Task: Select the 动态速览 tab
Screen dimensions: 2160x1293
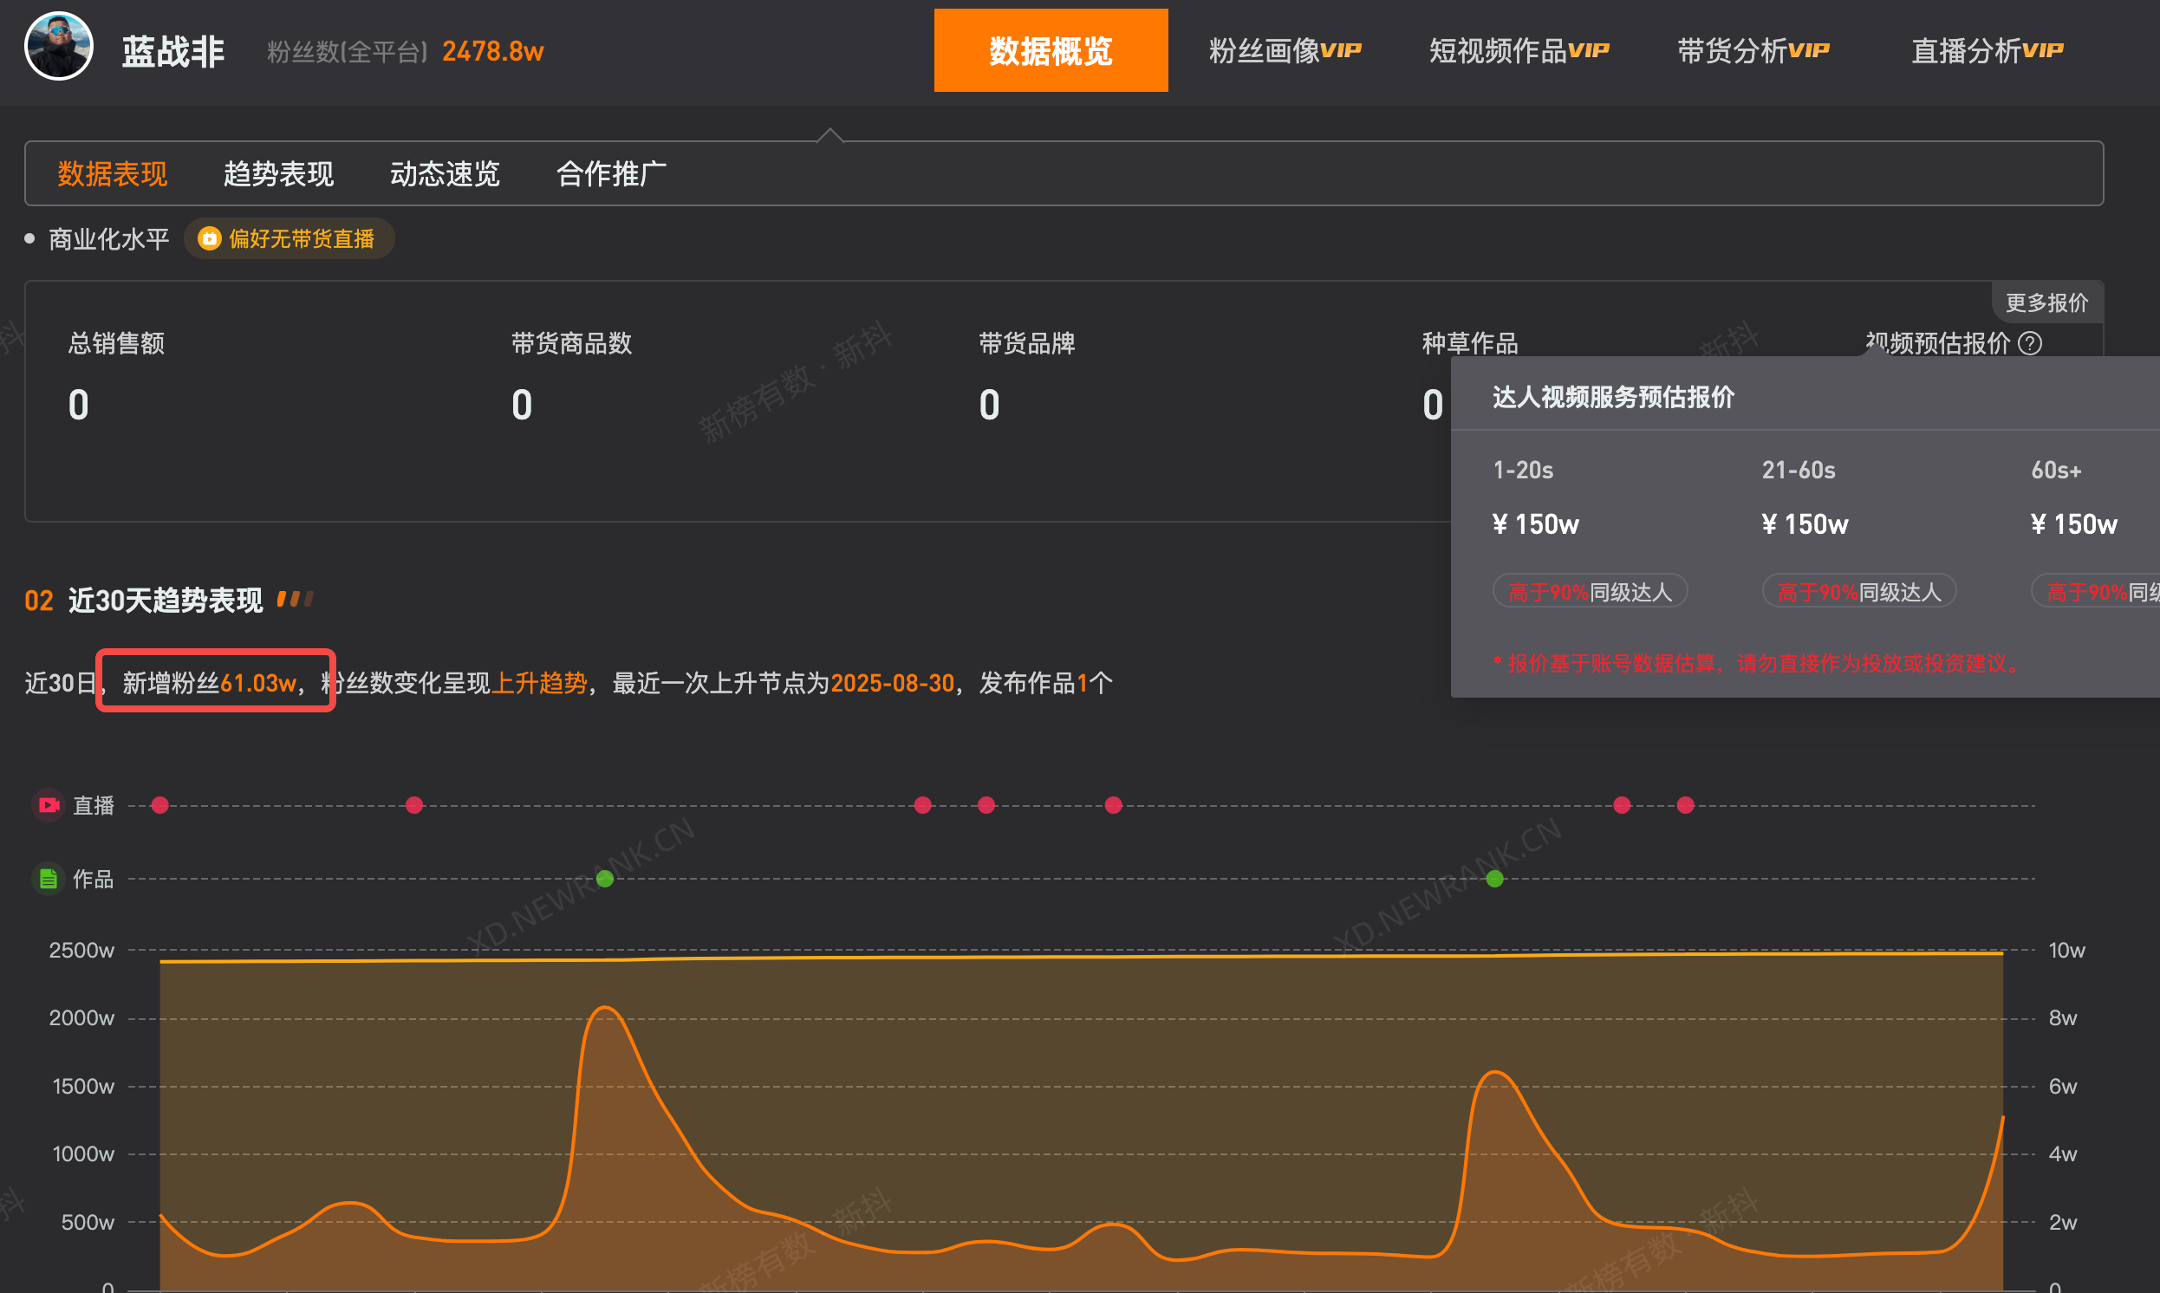Action: (x=445, y=173)
